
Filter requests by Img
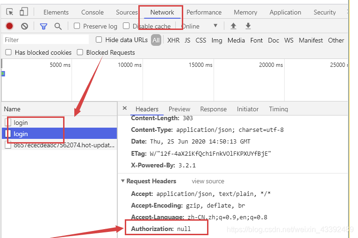click(x=217, y=40)
